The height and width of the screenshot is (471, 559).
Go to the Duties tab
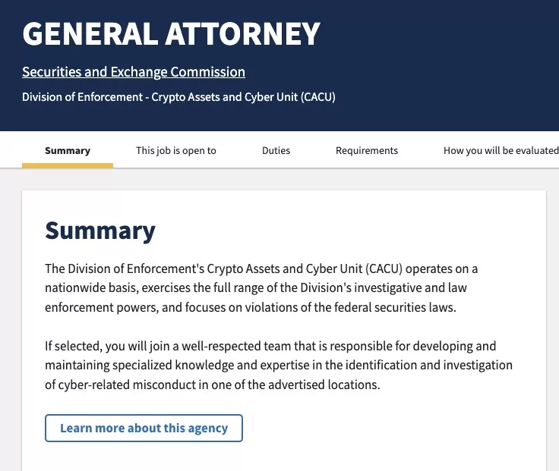[276, 150]
